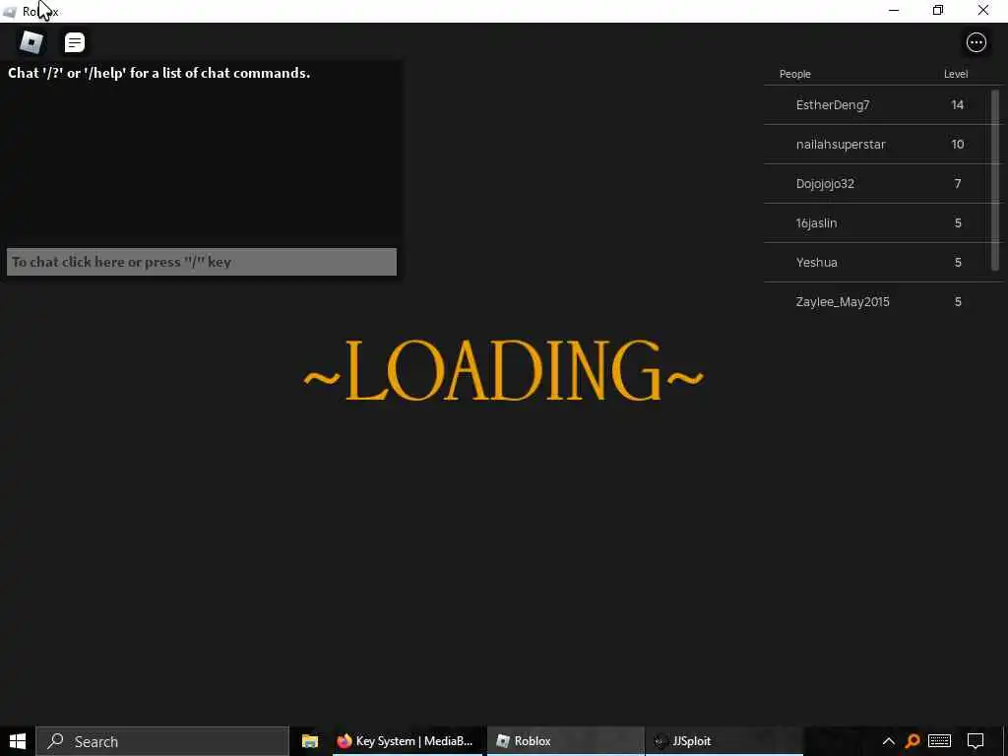The width and height of the screenshot is (1008, 756).
Task: Switch to the Firefox Key System window
Action: [x=406, y=741]
